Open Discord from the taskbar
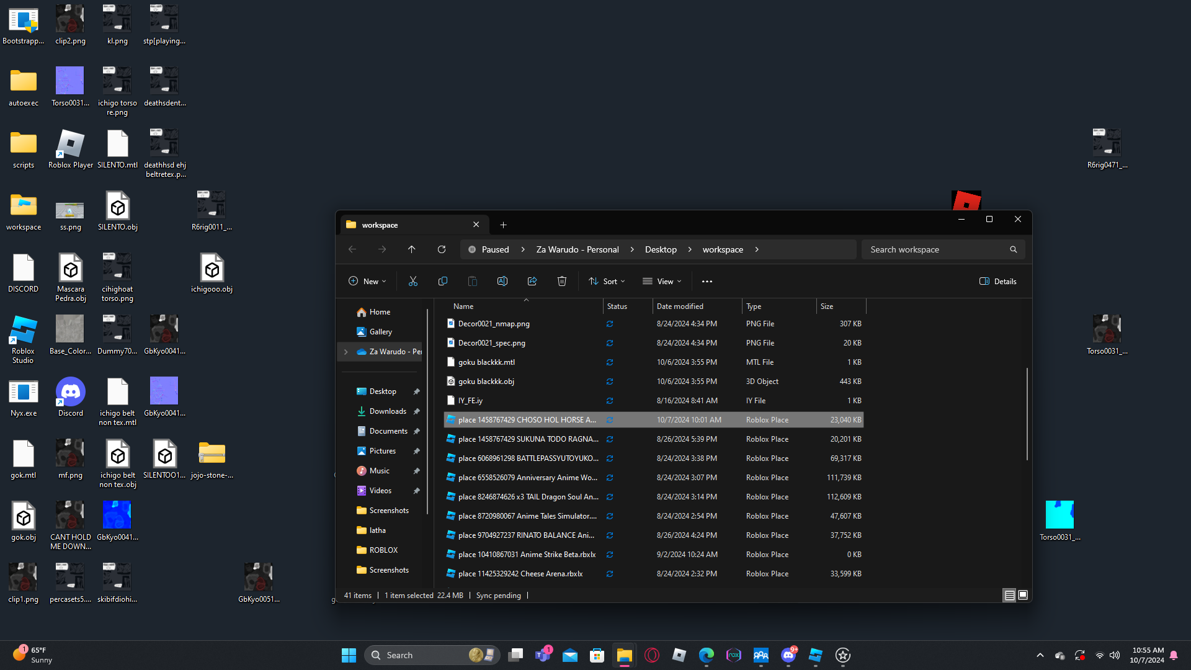1191x670 pixels. click(x=788, y=655)
